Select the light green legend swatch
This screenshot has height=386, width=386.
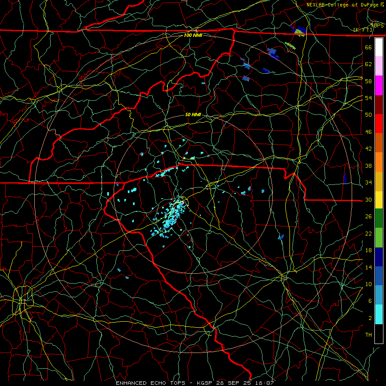379,238
